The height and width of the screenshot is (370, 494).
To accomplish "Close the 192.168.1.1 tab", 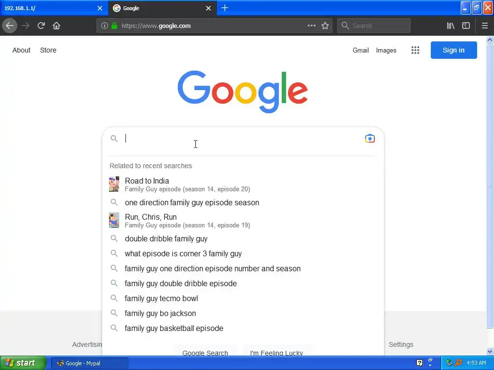I will tap(100, 8).
